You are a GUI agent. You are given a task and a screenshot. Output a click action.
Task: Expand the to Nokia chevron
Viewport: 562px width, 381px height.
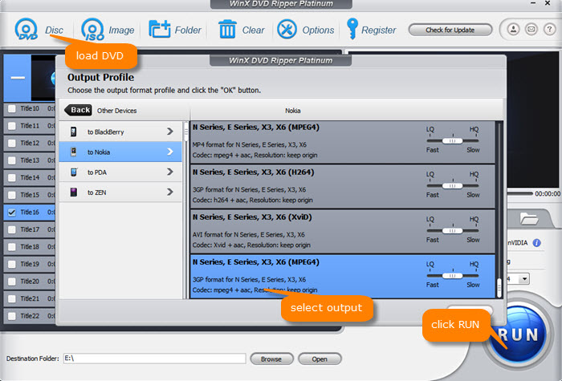[170, 152]
